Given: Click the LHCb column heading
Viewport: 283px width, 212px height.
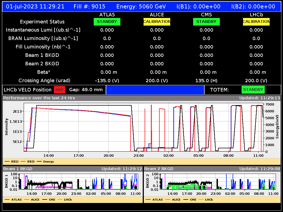Looking at the screenshot, I should click(256, 15).
